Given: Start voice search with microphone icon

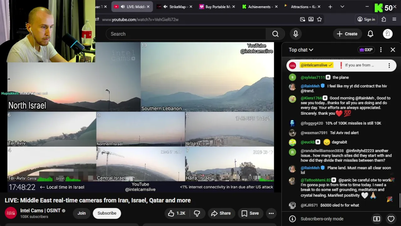Looking at the screenshot, I should pos(296,34).
